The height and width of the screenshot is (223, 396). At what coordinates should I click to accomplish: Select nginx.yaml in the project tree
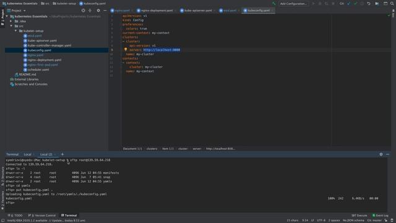pyautogui.click(x=35, y=55)
